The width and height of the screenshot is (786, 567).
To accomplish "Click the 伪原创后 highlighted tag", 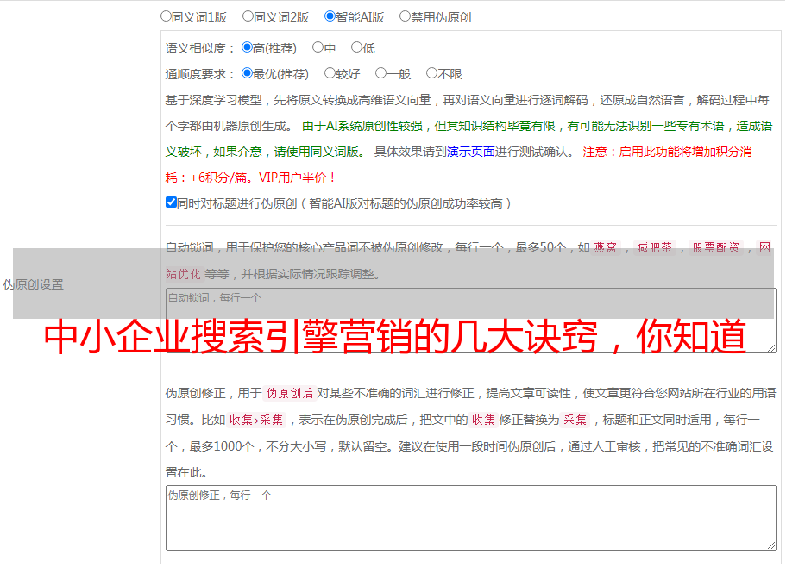I will pos(290,393).
